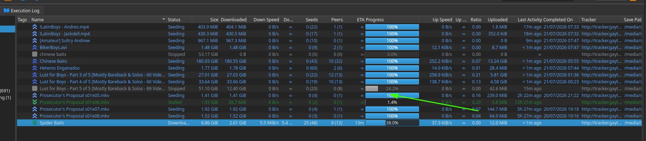Click the 9 (12) peers value
646x141 pixels.
point(337,123)
